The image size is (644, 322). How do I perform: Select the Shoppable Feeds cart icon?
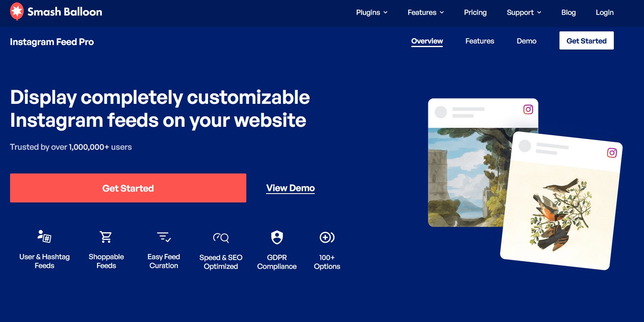106,237
